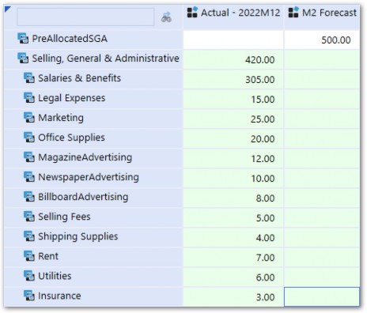Select the Rent row label

click(48, 256)
